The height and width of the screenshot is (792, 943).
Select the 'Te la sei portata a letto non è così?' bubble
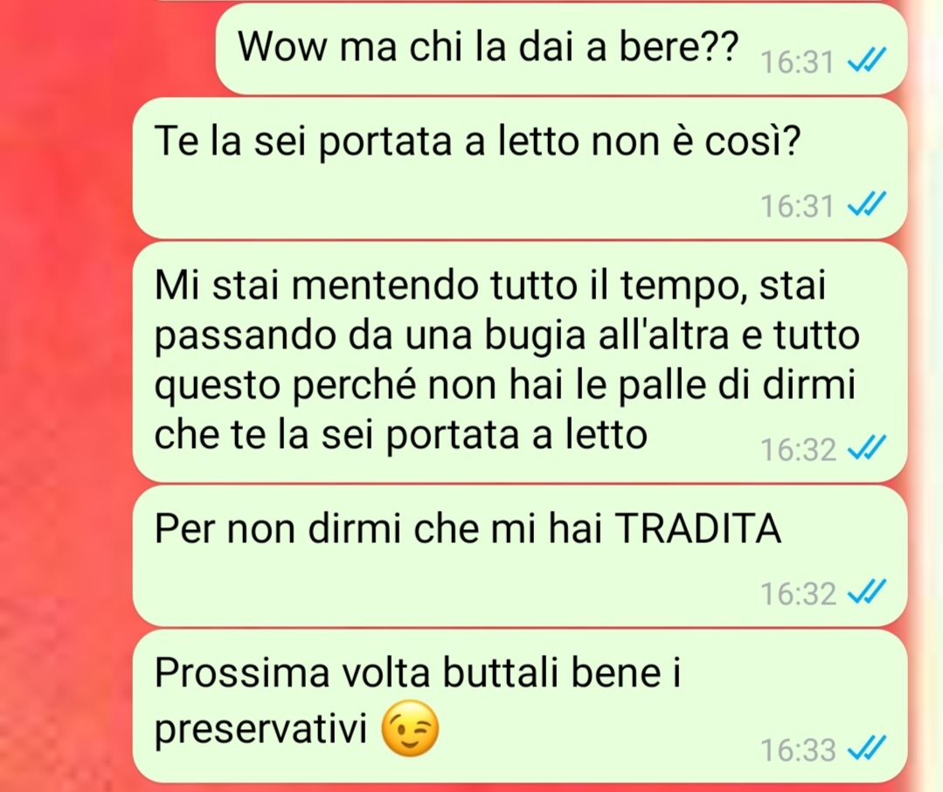click(x=520, y=169)
